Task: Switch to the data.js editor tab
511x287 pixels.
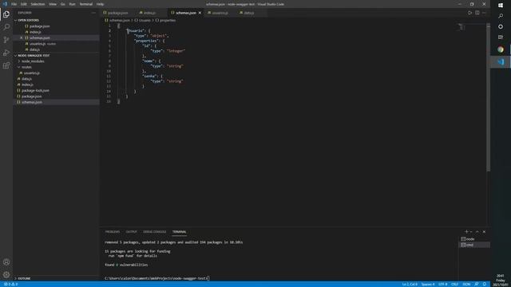Action: (249, 13)
